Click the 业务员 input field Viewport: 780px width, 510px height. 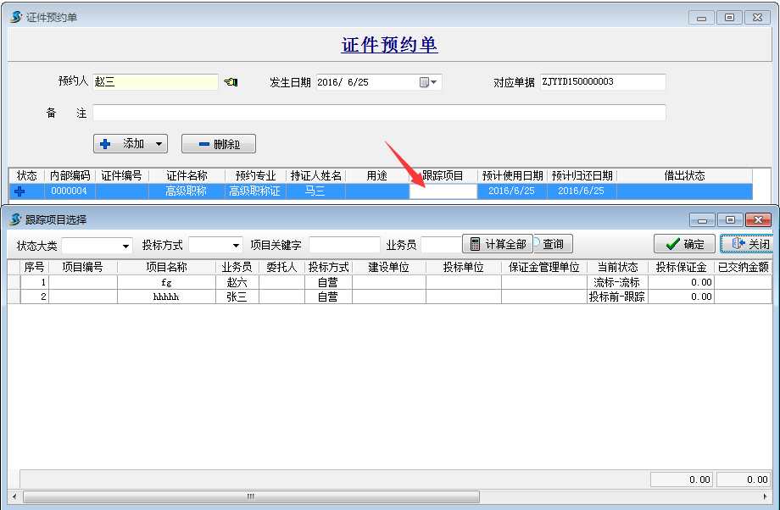(x=440, y=245)
